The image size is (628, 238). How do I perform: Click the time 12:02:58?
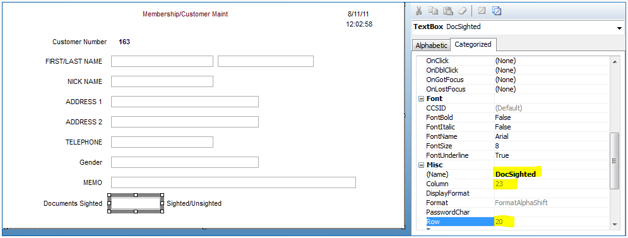(x=359, y=24)
